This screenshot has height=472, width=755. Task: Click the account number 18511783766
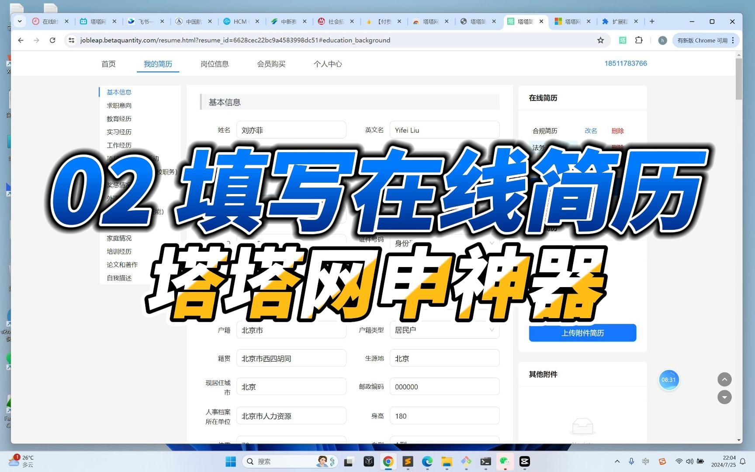[626, 63]
